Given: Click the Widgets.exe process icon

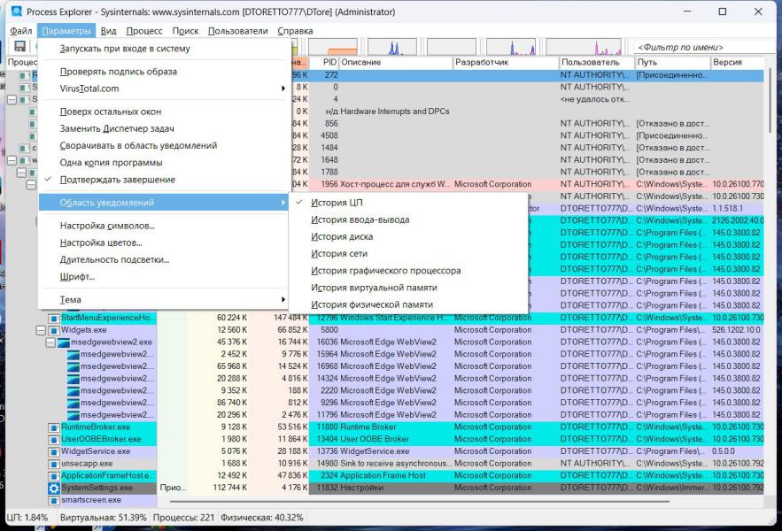Looking at the screenshot, I should pyautogui.click(x=54, y=330).
